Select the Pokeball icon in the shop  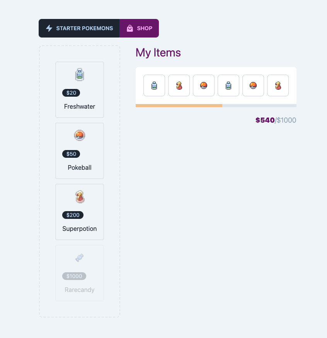pos(79,135)
